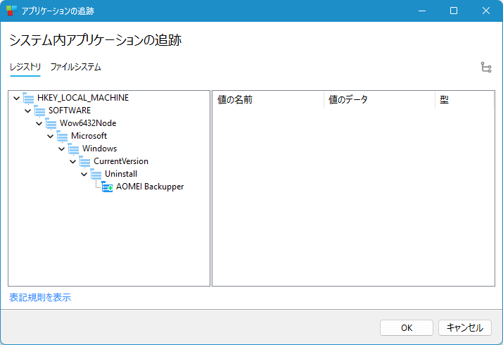This screenshot has height=345, width=503.
Task: Collapse the Uninstall tree node
Action: coord(84,174)
